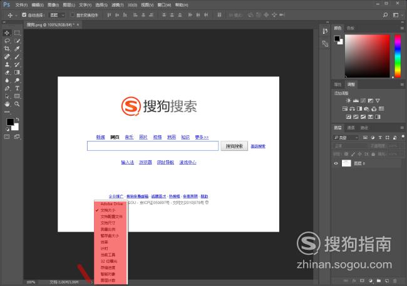Toggle Quick Mask mode
The image size is (407, 286).
coord(7,137)
